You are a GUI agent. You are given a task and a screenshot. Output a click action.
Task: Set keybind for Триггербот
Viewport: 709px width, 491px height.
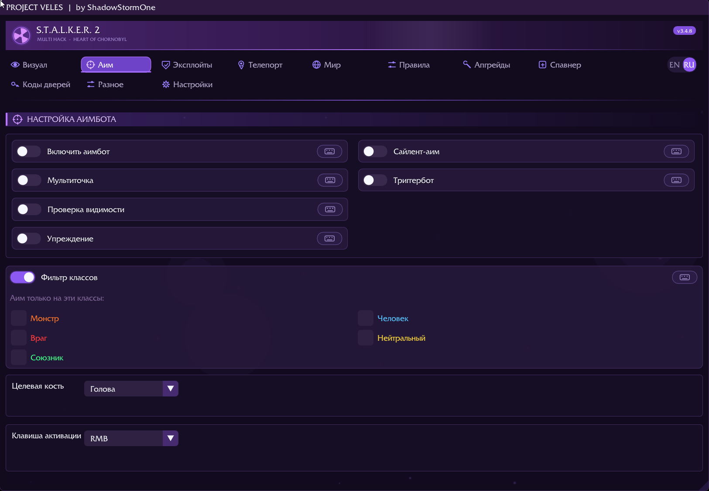pos(676,180)
